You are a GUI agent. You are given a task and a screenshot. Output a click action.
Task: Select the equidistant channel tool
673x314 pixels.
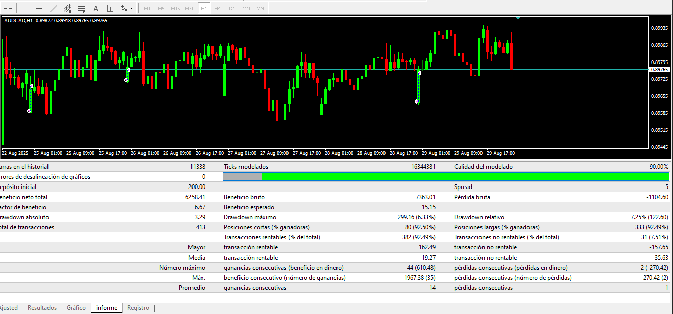(67, 8)
